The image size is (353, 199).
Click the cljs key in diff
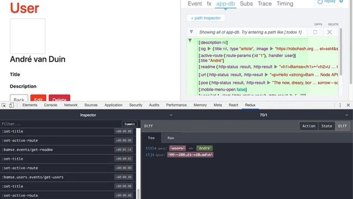tap(150, 155)
